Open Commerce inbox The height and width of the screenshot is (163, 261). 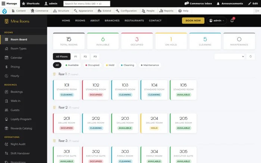(198, 3)
